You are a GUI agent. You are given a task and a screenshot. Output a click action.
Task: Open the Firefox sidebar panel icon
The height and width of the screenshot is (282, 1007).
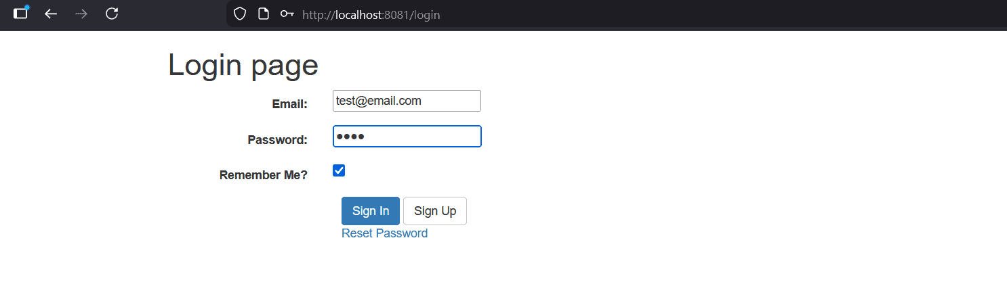(21, 14)
